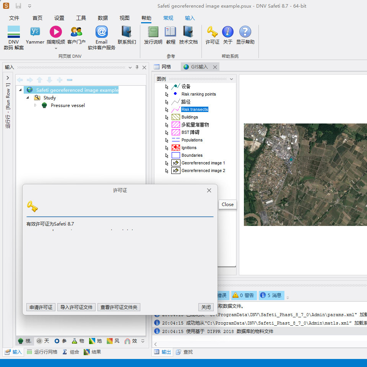This screenshot has height=367, width=367.
Task: Open technical documentation (技术文档) icon
Action: 188,32
